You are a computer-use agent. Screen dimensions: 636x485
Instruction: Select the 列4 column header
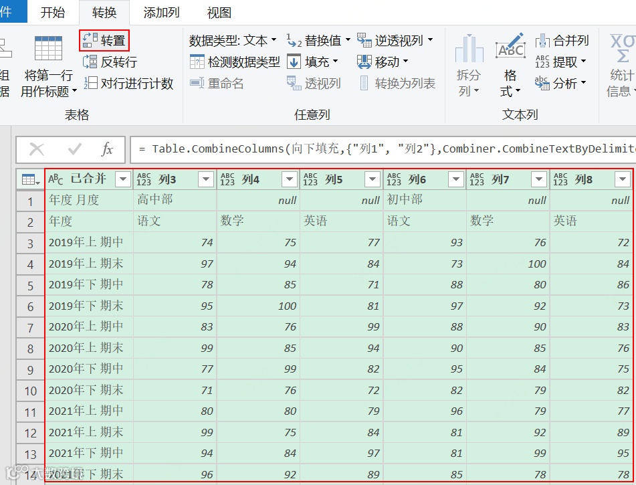(x=258, y=179)
